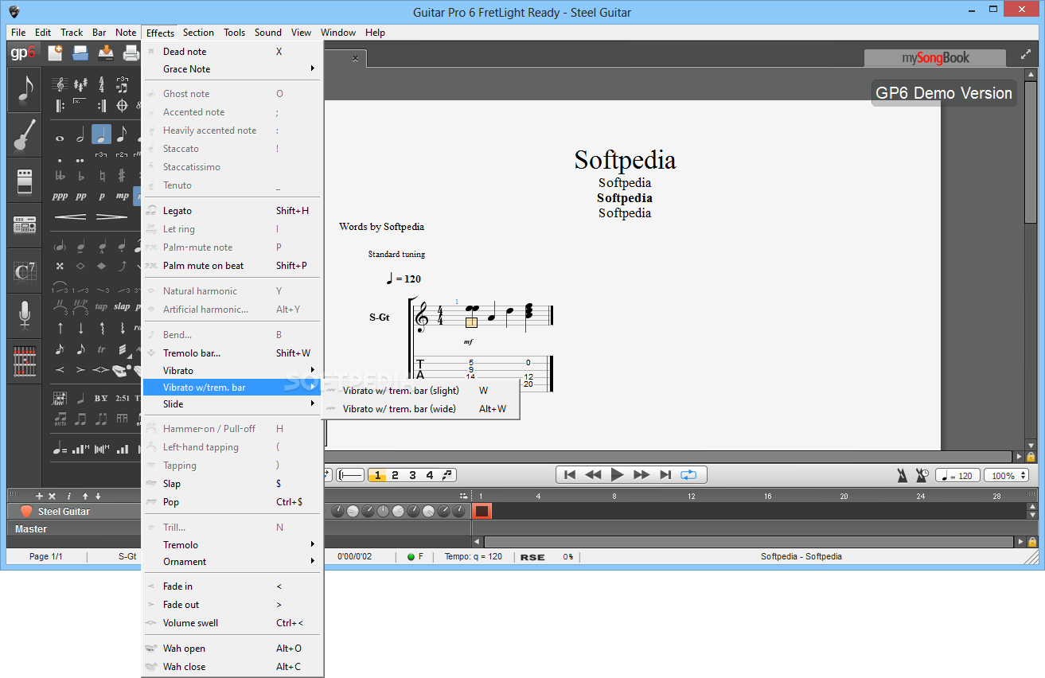Click the New file toolbar icon
Image resolution: width=1045 pixels, height=678 pixels.
56,53
